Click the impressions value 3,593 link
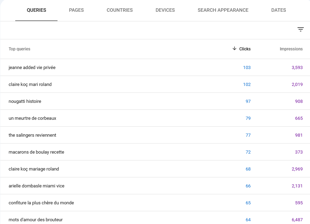The width and height of the screenshot is (310, 224). pos(297,67)
